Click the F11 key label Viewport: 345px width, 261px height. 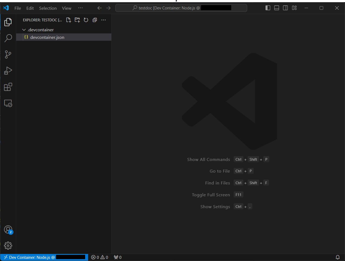[239, 195]
